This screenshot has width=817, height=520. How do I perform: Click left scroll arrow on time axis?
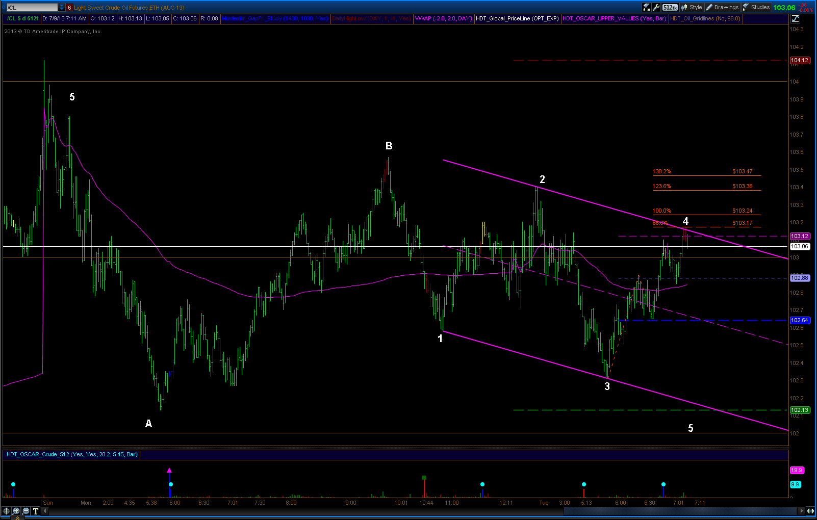45,510
